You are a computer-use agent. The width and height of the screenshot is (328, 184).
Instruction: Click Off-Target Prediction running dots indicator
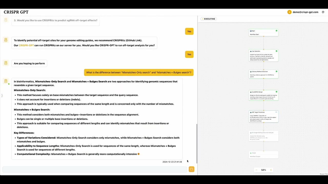point(276,112)
